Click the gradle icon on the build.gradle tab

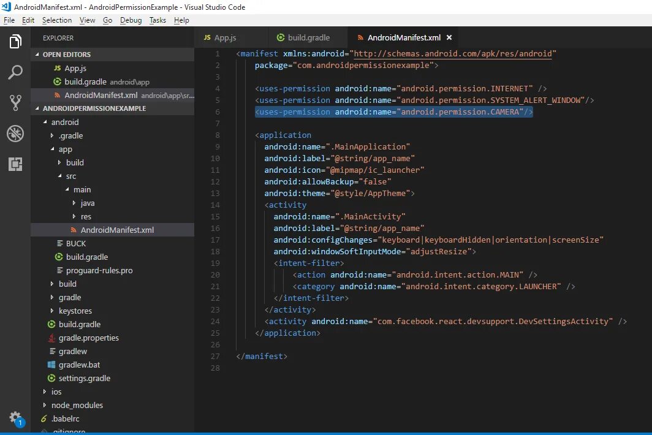(281, 37)
